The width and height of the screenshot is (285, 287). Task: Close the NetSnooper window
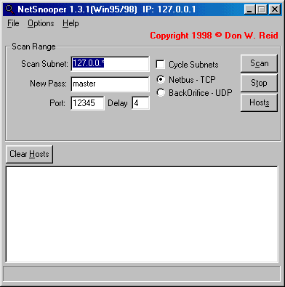tap(275, 9)
